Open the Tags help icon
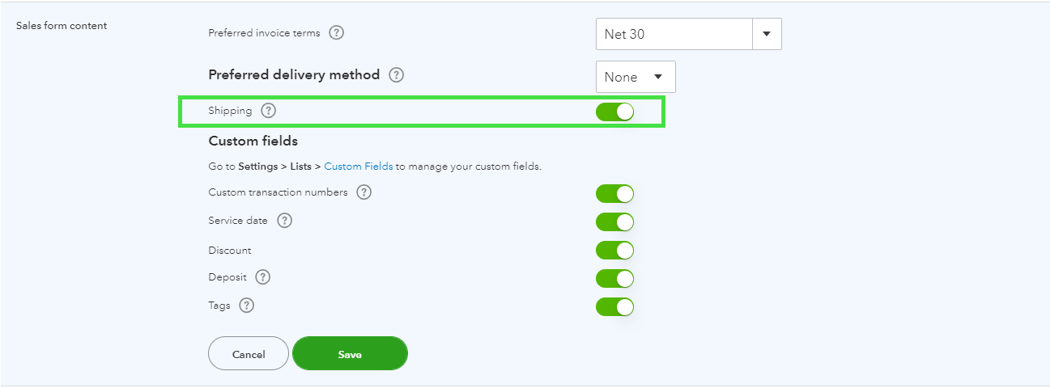The image size is (1050, 388). coord(247,306)
